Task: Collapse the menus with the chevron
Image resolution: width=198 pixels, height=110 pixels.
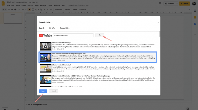Action: [189, 9]
